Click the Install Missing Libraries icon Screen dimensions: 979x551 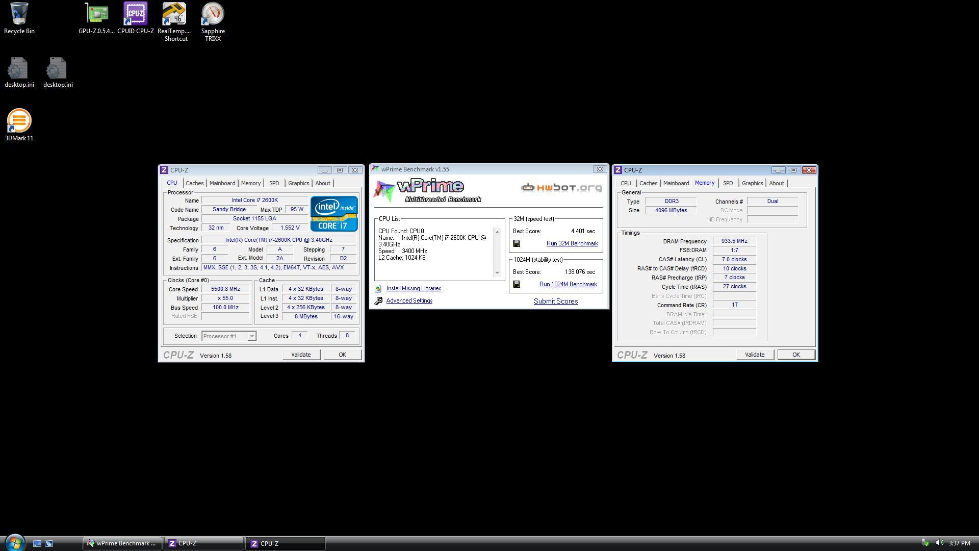(x=378, y=289)
